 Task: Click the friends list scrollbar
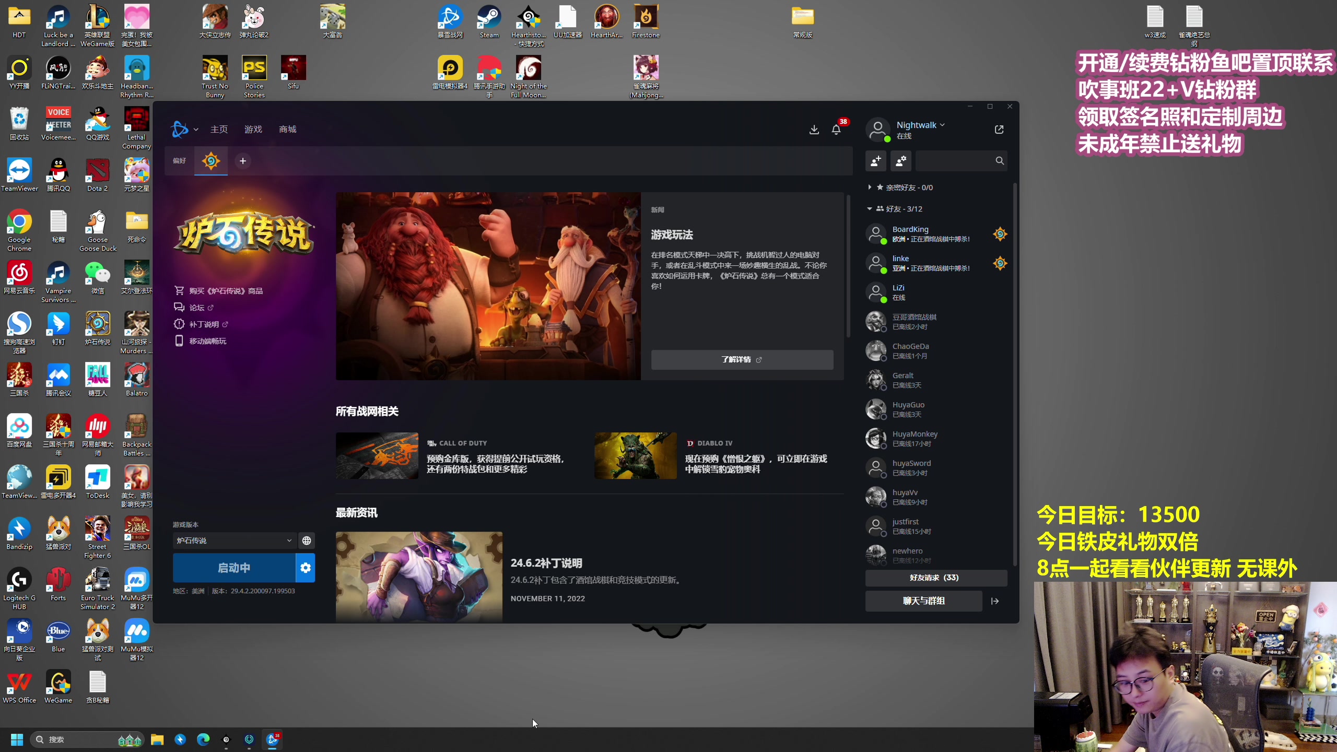pos(1015,373)
